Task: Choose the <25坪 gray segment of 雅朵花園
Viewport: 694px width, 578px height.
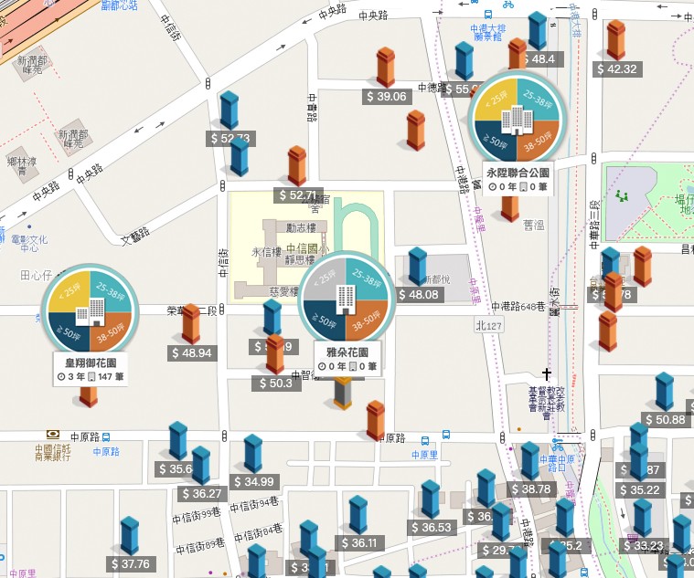Action: 326,278
